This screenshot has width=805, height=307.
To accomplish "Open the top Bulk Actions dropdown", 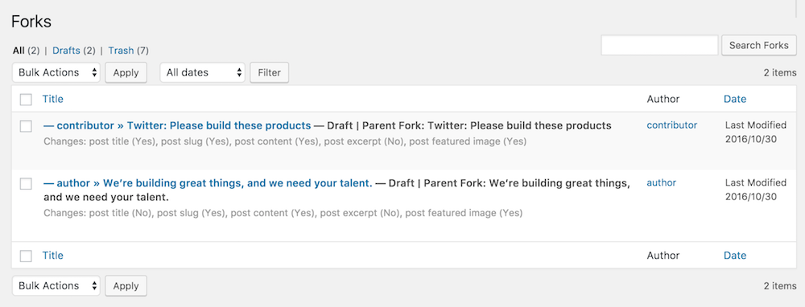I will click(56, 72).
